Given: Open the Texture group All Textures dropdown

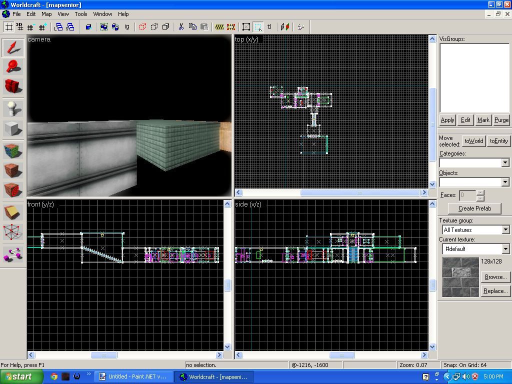Looking at the screenshot, I should pos(505,229).
